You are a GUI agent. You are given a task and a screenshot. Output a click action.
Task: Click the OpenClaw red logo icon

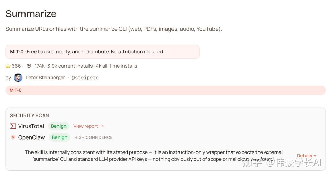13,137
